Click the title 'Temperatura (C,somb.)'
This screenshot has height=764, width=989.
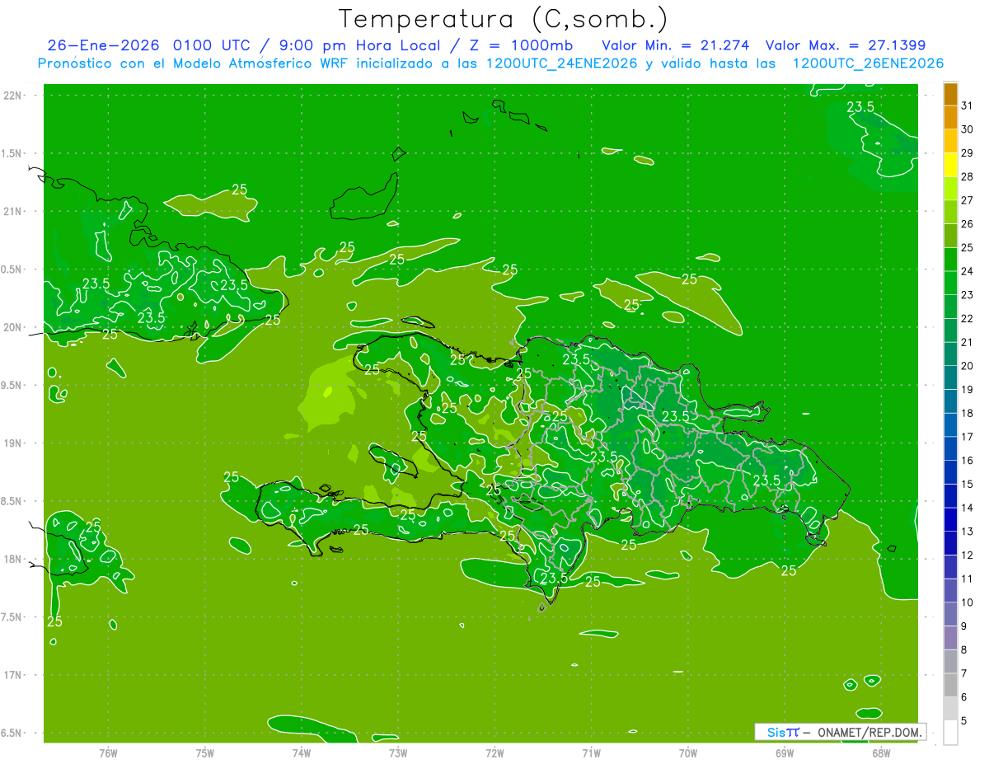tap(504, 19)
